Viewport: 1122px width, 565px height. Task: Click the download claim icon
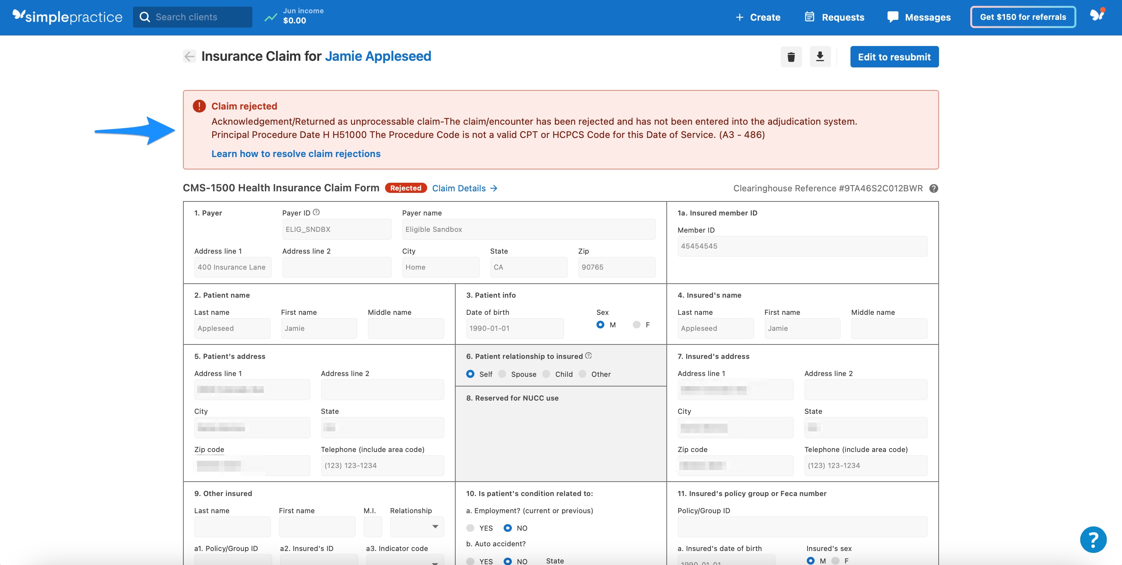[x=820, y=57]
